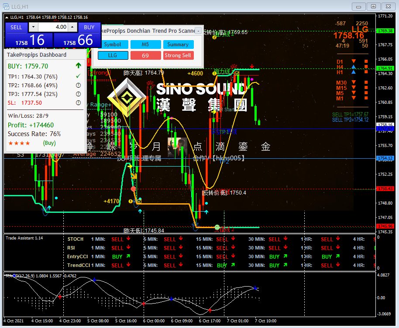The height and width of the screenshot is (328, 399).
Task: Click the green 1769.38 price label on the axis
Action: (385, 31)
